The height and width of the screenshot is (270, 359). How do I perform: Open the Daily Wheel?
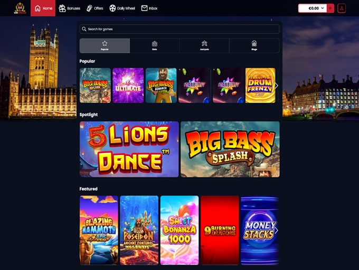pos(122,8)
